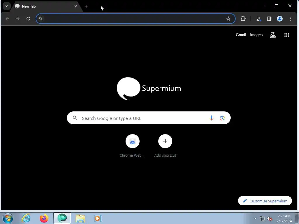Show hidden tray icons arrow
The width and height of the screenshot is (299, 224).
click(255, 218)
